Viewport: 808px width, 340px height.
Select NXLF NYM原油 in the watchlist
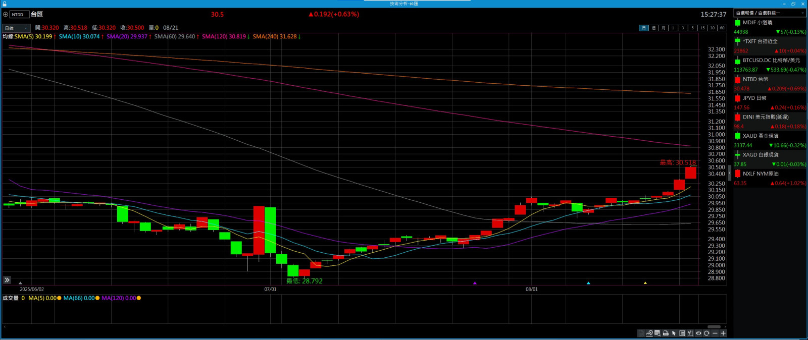[x=770, y=178]
